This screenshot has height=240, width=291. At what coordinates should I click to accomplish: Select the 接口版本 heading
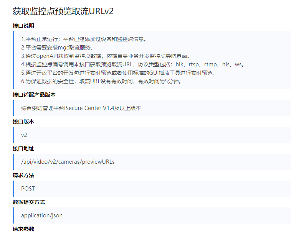coord(23,122)
